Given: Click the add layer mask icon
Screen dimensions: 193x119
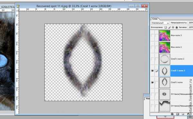Looking at the screenshot, I should point(178,114).
